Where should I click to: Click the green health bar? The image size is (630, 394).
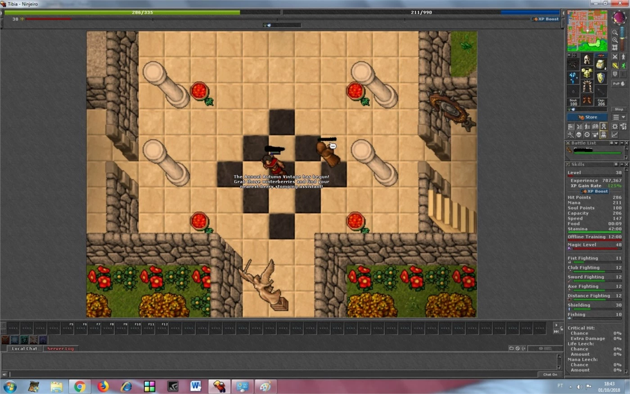point(142,13)
